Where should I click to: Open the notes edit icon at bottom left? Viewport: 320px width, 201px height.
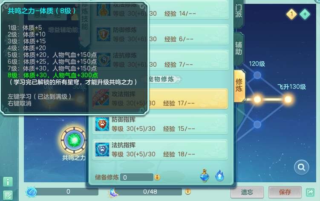pyautogui.click(x=8, y=195)
